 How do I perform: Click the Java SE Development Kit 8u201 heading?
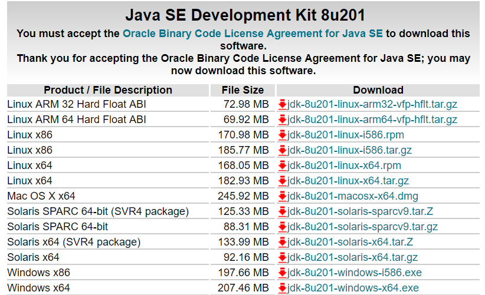pos(245,15)
